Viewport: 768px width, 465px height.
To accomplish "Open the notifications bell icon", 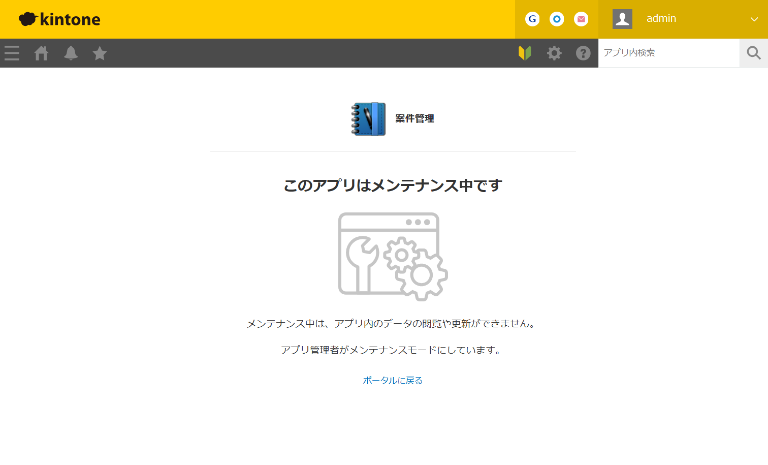I will tap(71, 53).
